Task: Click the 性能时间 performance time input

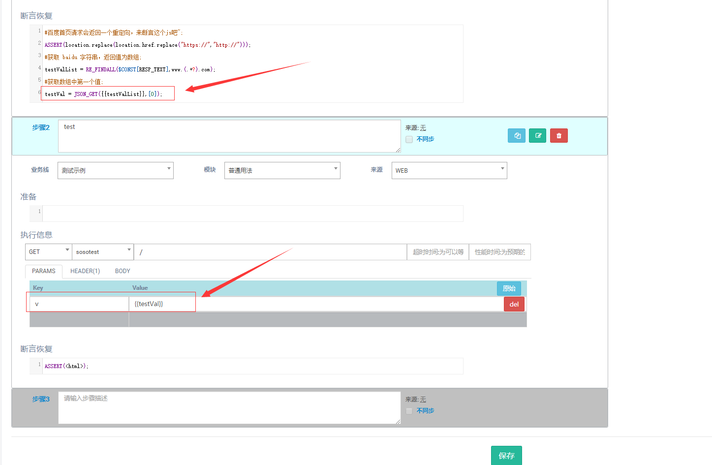Action: pos(500,252)
